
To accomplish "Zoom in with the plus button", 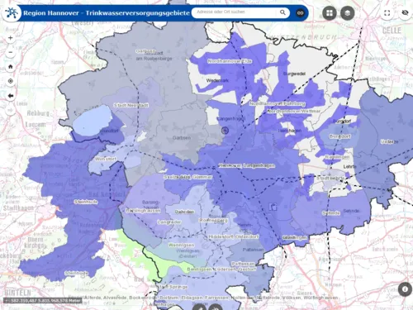I will point(11,38).
